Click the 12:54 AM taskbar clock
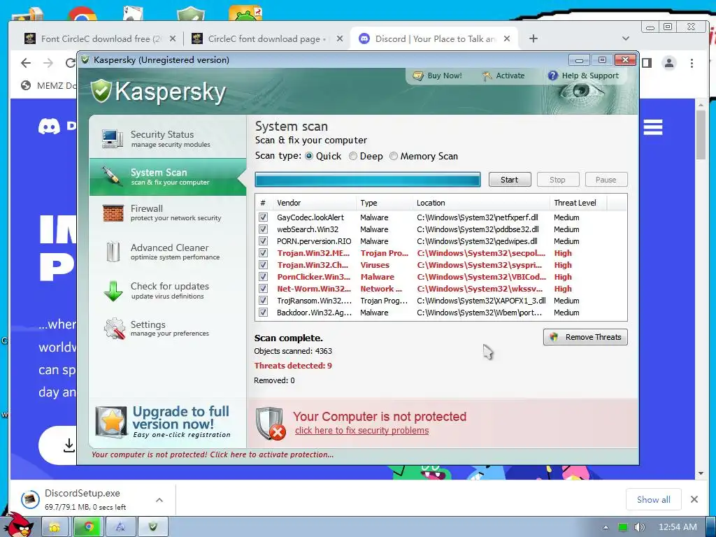The height and width of the screenshot is (537, 716). click(x=678, y=527)
